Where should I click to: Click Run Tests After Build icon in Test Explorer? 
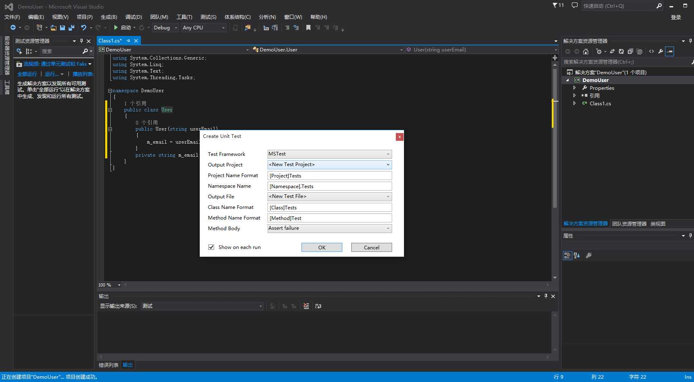pos(19,51)
